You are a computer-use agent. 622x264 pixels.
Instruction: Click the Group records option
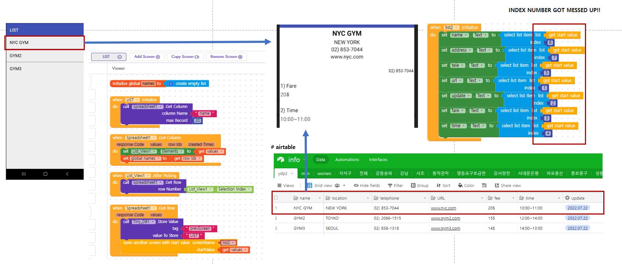click(420, 186)
